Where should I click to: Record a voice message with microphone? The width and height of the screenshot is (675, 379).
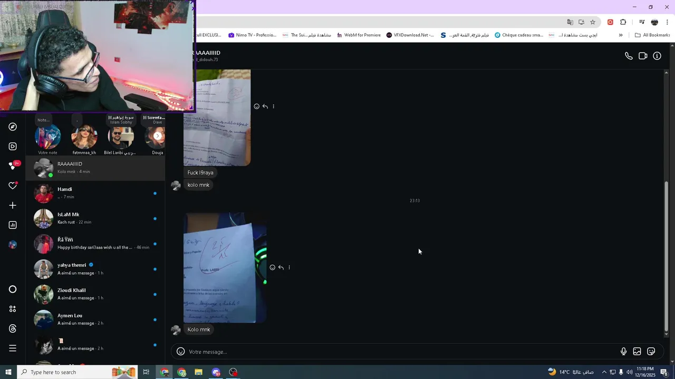[623, 352]
